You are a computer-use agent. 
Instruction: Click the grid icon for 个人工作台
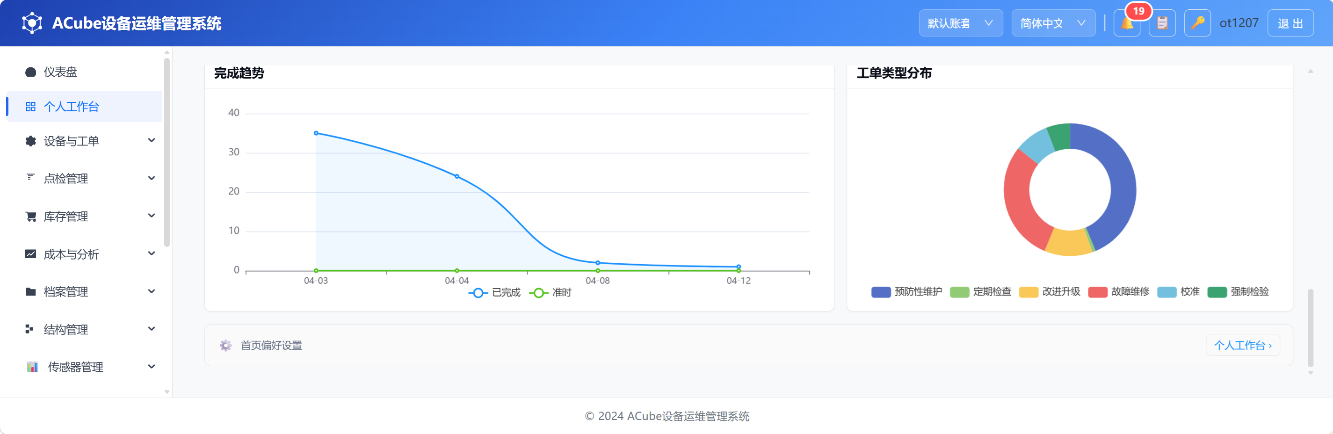coord(30,107)
